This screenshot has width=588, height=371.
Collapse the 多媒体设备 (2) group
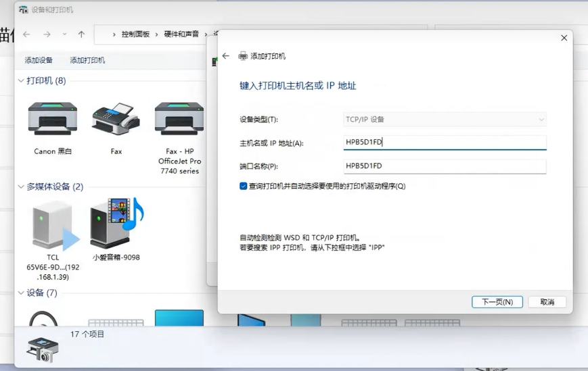(x=21, y=187)
